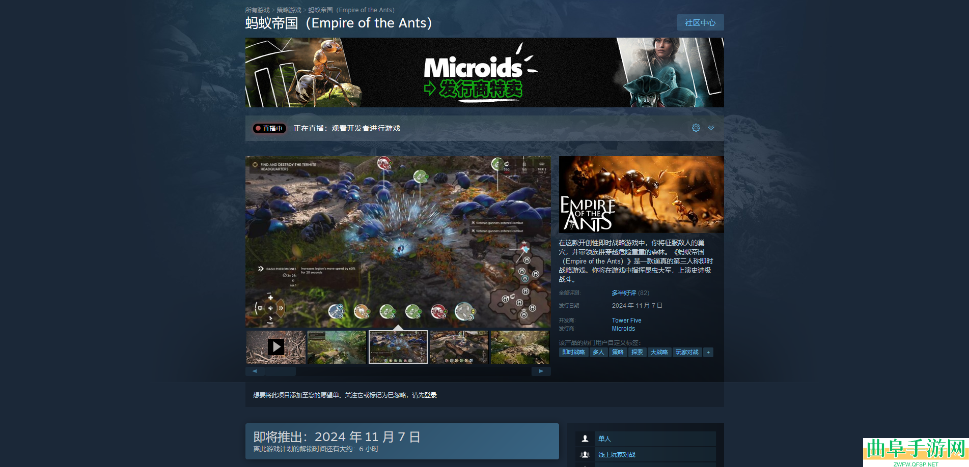969x467 pixels.
Task: Navigate to 策略游戏 breadcrumb
Action: [x=289, y=10]
